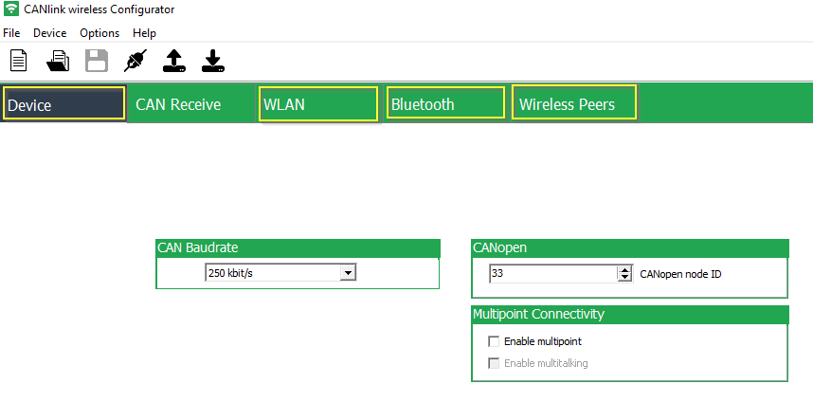Download configuration with the down-arrow icon

point(213,61)
